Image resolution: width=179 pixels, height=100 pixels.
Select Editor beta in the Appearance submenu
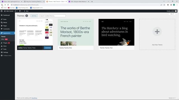point(4,39)
